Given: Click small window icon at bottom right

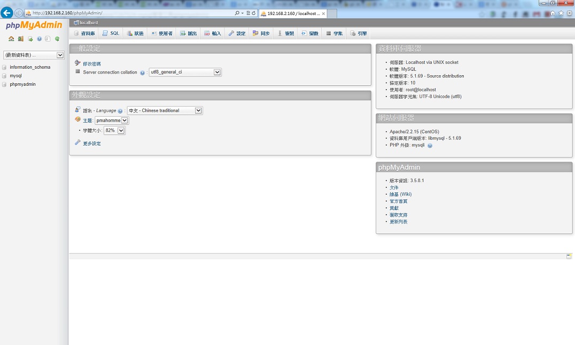Looking at the screenshot, I should (569, 256).
